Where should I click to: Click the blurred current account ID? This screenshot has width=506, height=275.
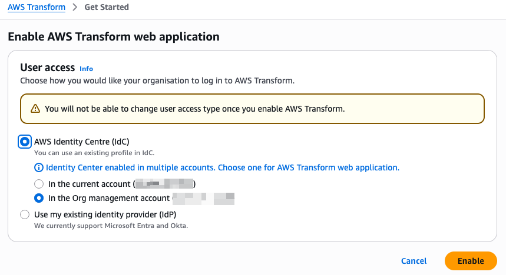click(164, 184)
